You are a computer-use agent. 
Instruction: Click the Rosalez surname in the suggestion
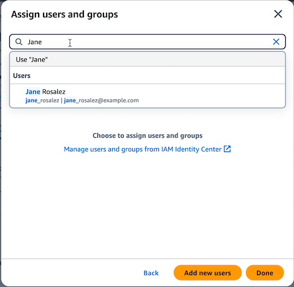click(54, 91)
